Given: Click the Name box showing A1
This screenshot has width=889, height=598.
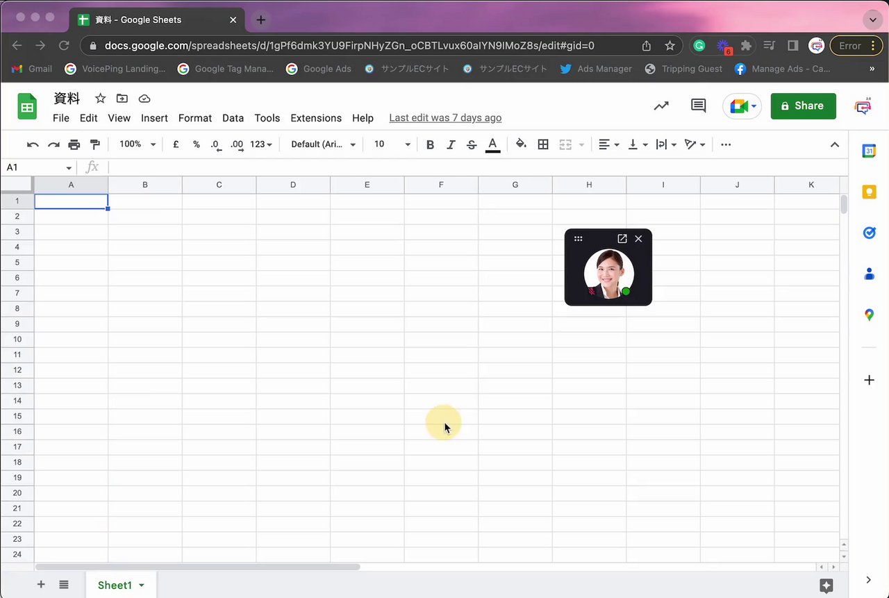Looking at the screenshot, I should (x=39, y=167).
